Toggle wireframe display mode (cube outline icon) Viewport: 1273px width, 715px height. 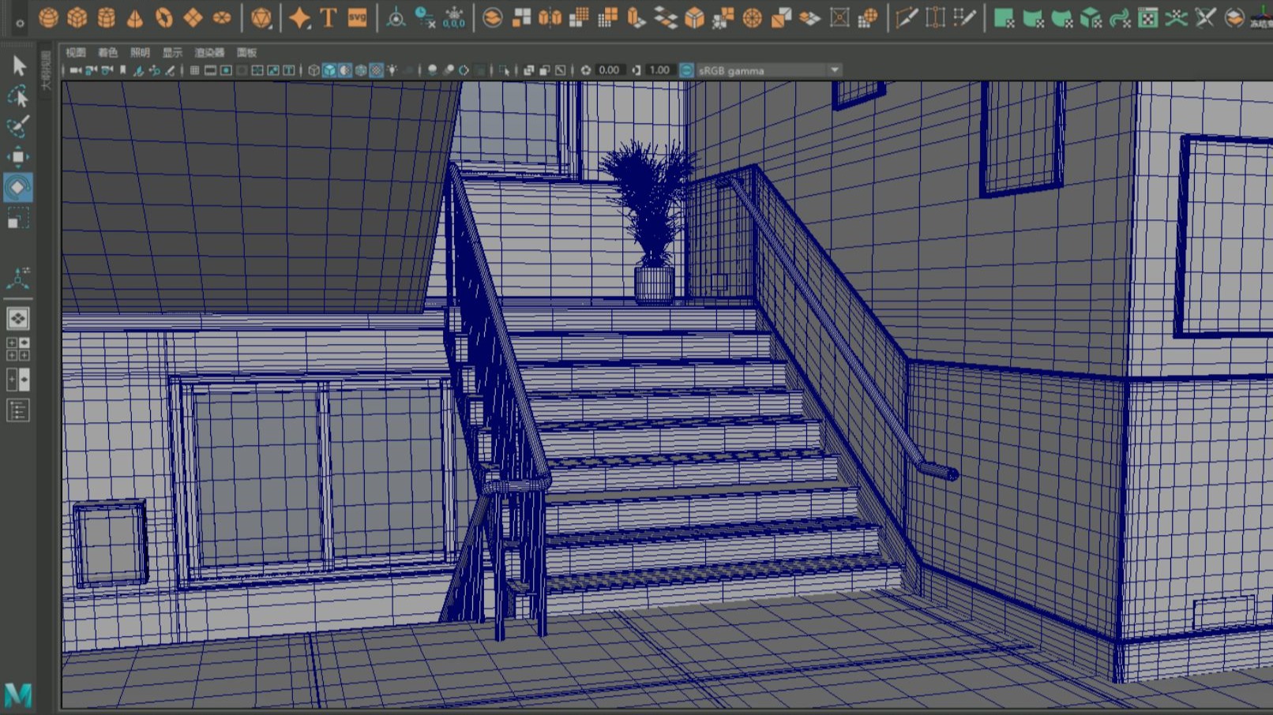[314, 70]
